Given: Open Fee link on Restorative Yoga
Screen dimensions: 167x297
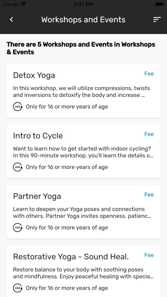Looking at the screenshot, I should pos(149,255).
